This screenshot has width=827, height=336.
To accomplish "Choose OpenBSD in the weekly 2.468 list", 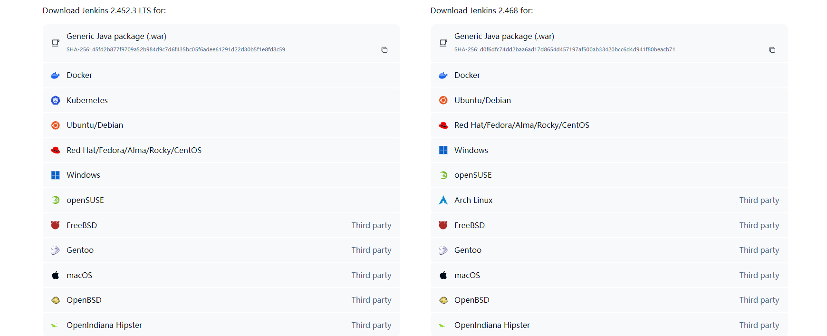I will click(x=471, y=300).
